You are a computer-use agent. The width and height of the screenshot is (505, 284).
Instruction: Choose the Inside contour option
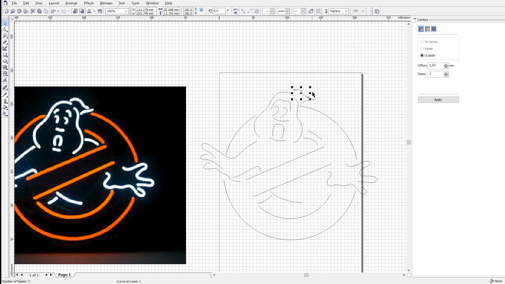click(x=422, y=49)
